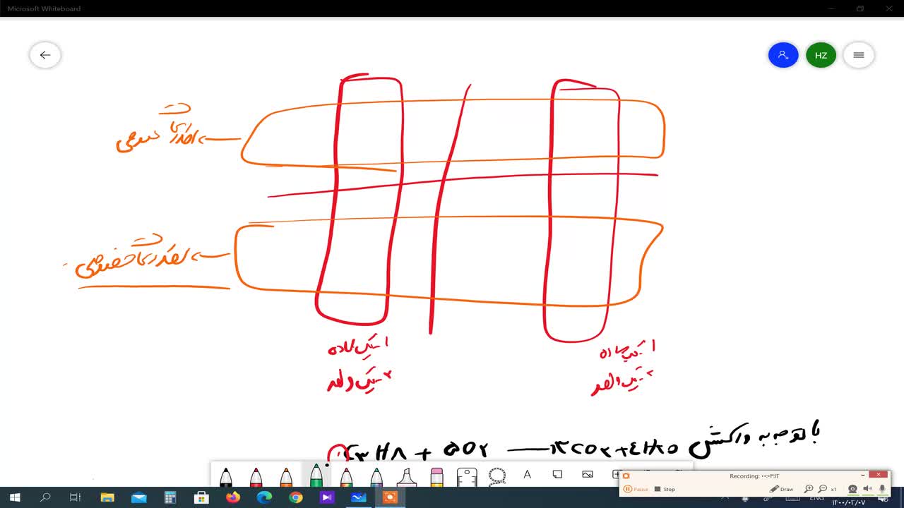
Task: Open the HZ account menu
Action: (821, 55)
